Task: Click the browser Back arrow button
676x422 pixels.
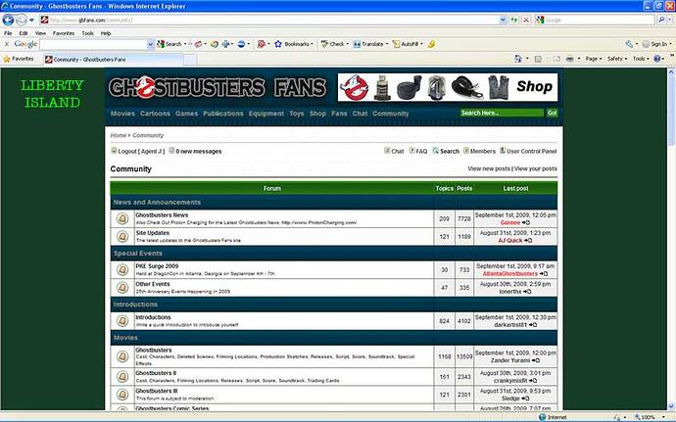Action: pyautogui.click(x=8, y=20)
